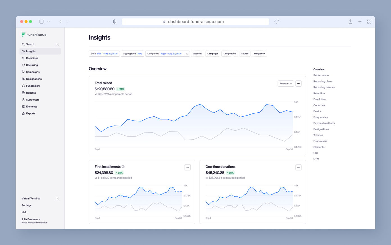Open the Aggregation Daily dropdown
This screenshot has width=391, height=245.
[132, 54]
